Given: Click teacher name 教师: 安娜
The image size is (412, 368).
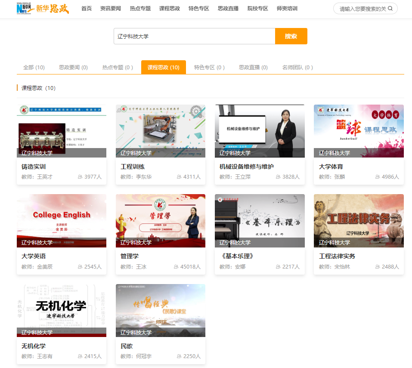Looking at the screenshot, I should tap(232, 266).
